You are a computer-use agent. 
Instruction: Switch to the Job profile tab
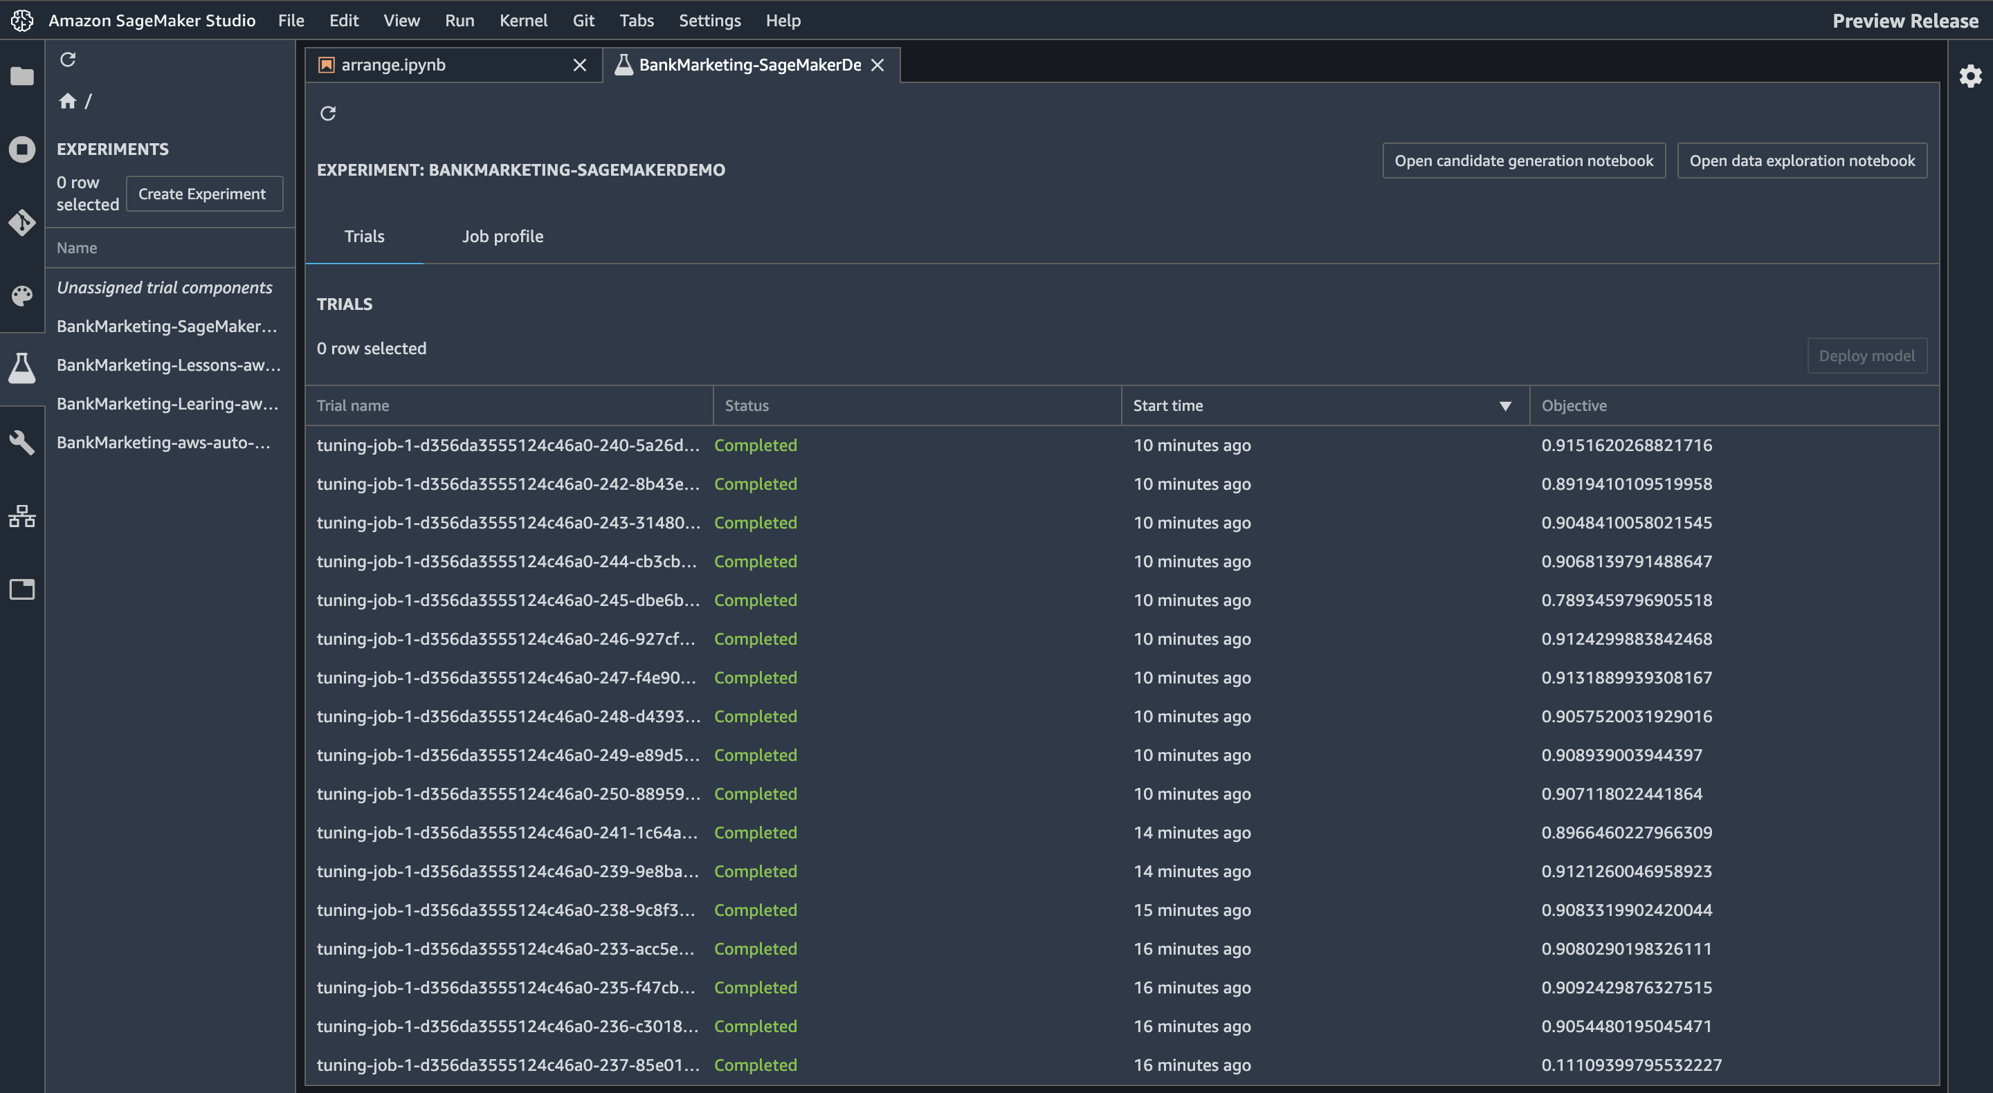coord(503,236)
